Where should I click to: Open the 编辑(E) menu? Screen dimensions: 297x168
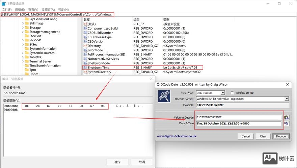20,10
